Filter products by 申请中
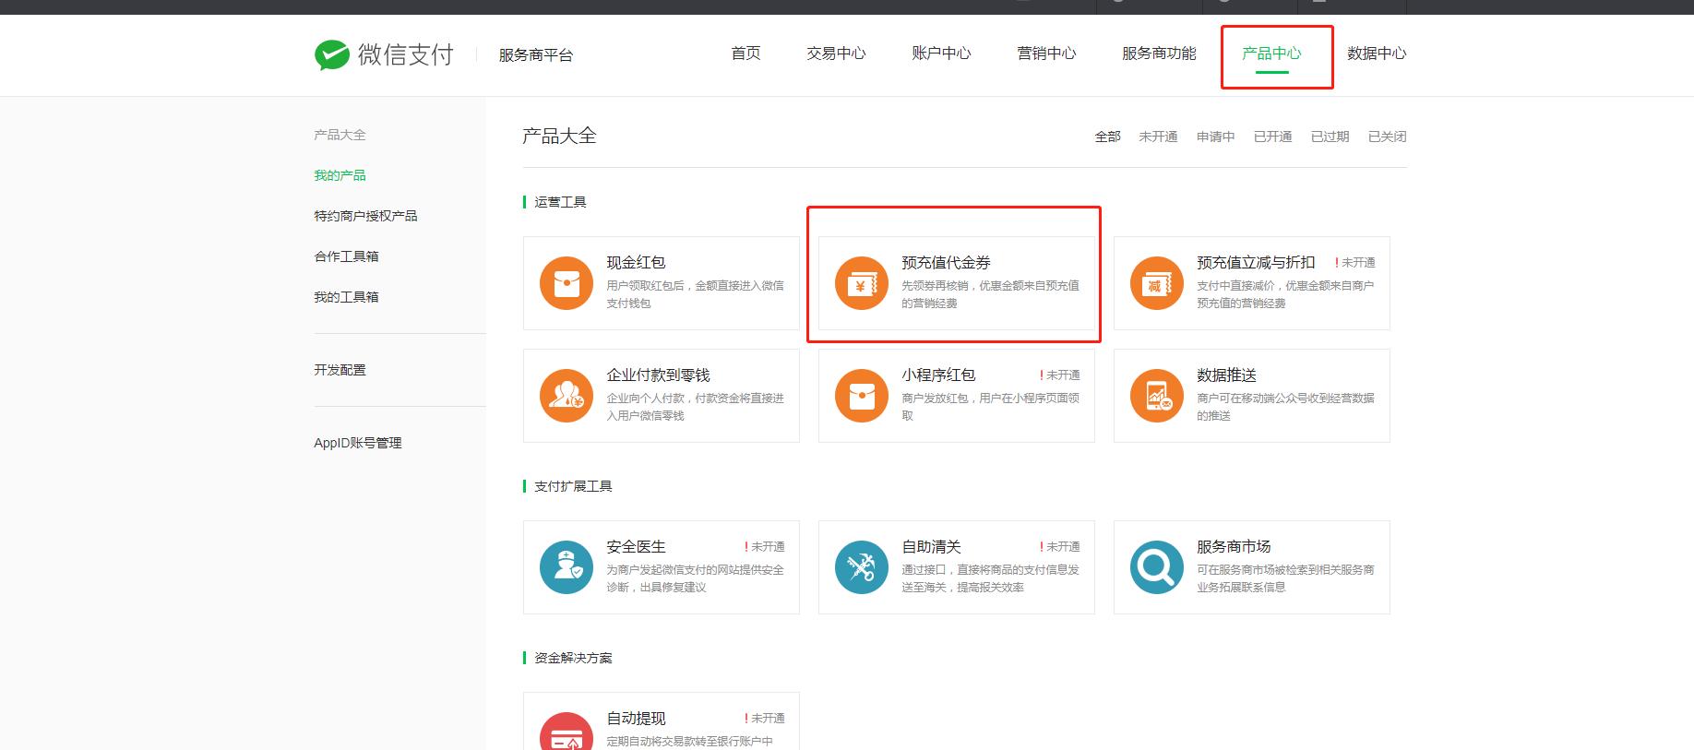The height and width of the screenshot is (750, 1694). pos(1215,137)
